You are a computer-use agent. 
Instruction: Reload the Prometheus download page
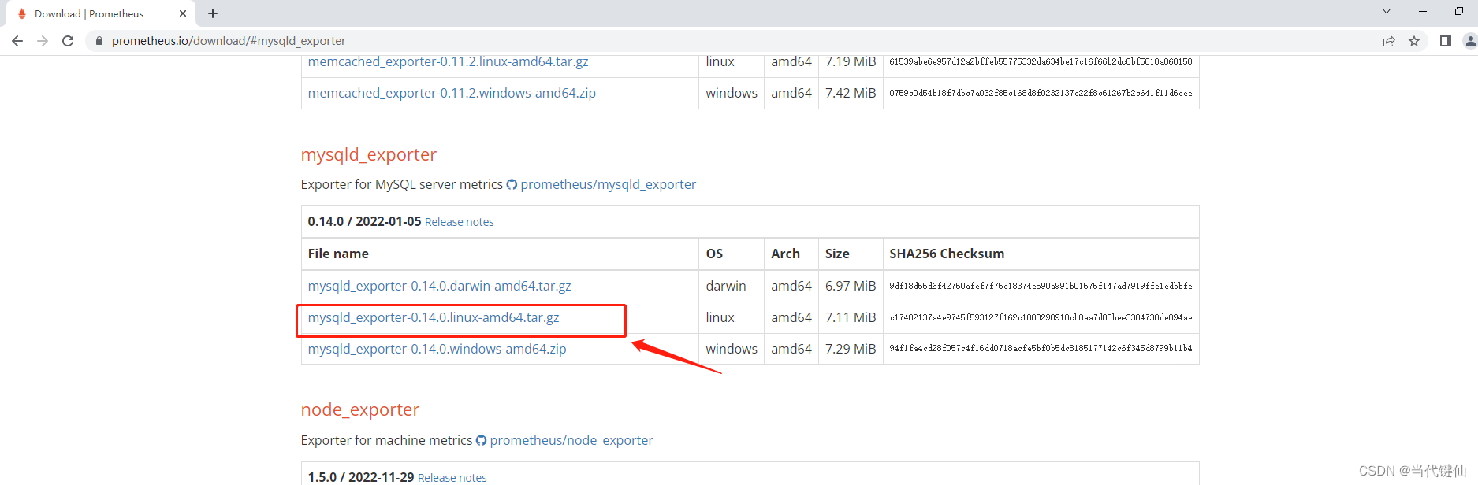click(x=68, y=41)
